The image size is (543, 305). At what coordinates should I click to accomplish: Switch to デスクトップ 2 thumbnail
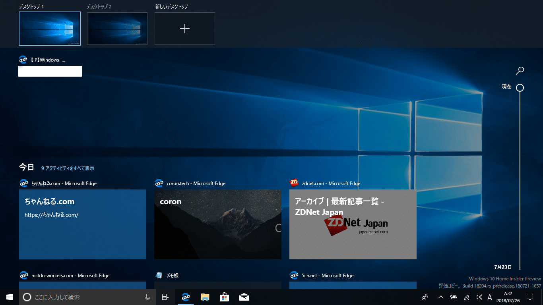point(117,29)
